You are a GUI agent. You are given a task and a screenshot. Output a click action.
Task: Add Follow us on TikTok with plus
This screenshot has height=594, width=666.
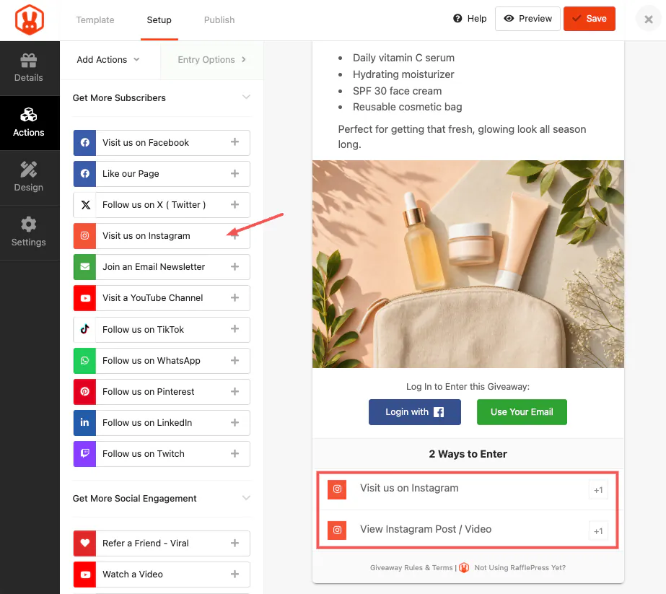coord(235,329)
